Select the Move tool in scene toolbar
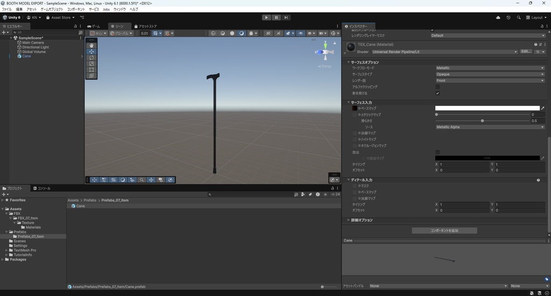The height and width of the screenshot is (296, 551). coord(91,51)
